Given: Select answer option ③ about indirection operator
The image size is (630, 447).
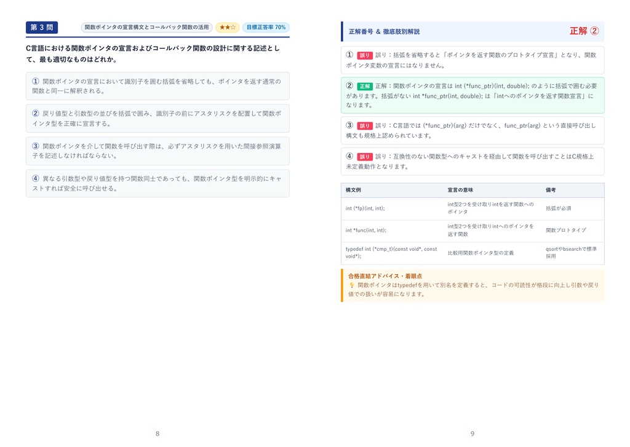Looking at the screenshot, I should (157, 151).
